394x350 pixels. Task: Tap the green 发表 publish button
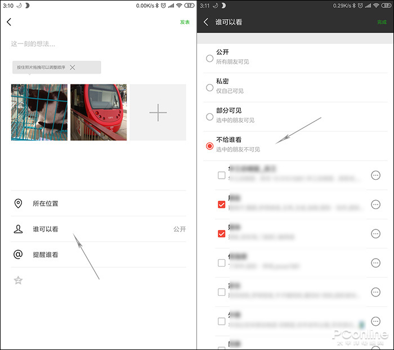pos(185,22)
